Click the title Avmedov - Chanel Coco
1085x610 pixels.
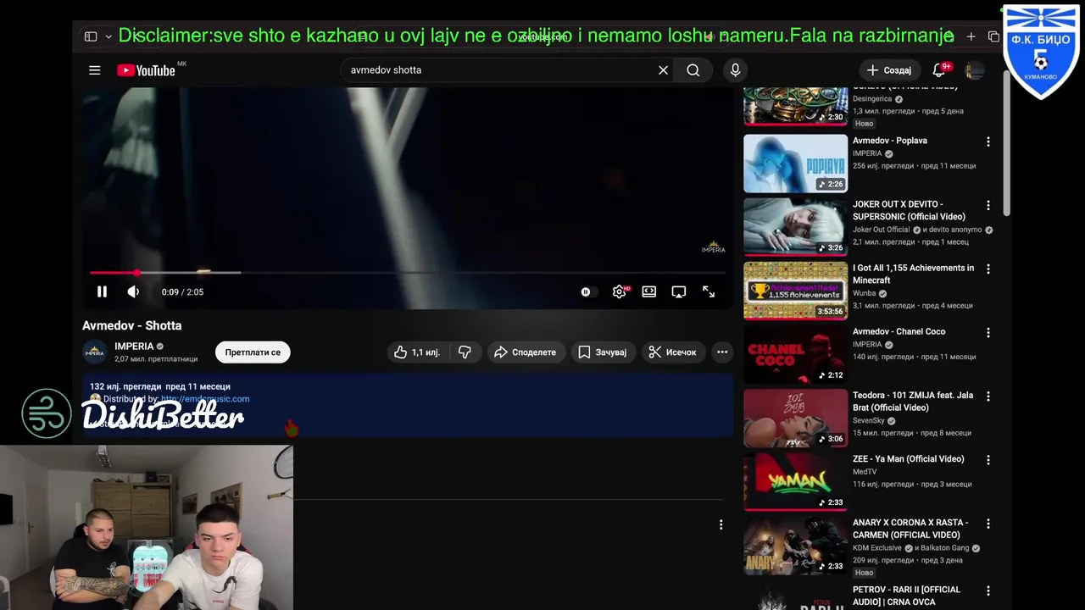[899, 331]
